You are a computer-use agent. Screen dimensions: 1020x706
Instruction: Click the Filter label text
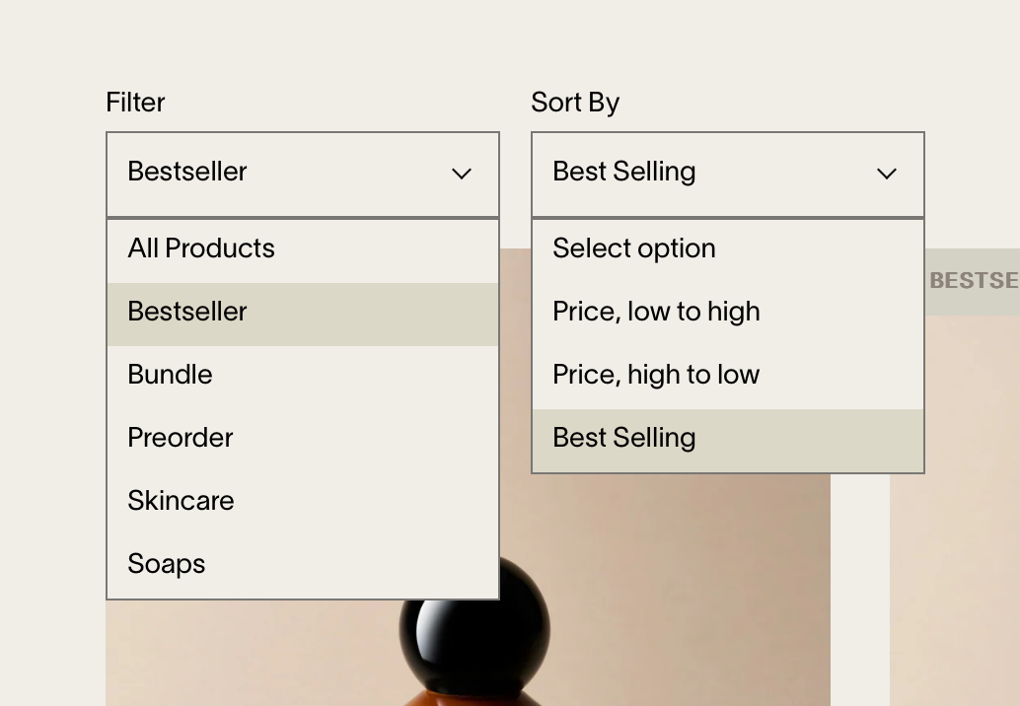[x=135, y=103]
